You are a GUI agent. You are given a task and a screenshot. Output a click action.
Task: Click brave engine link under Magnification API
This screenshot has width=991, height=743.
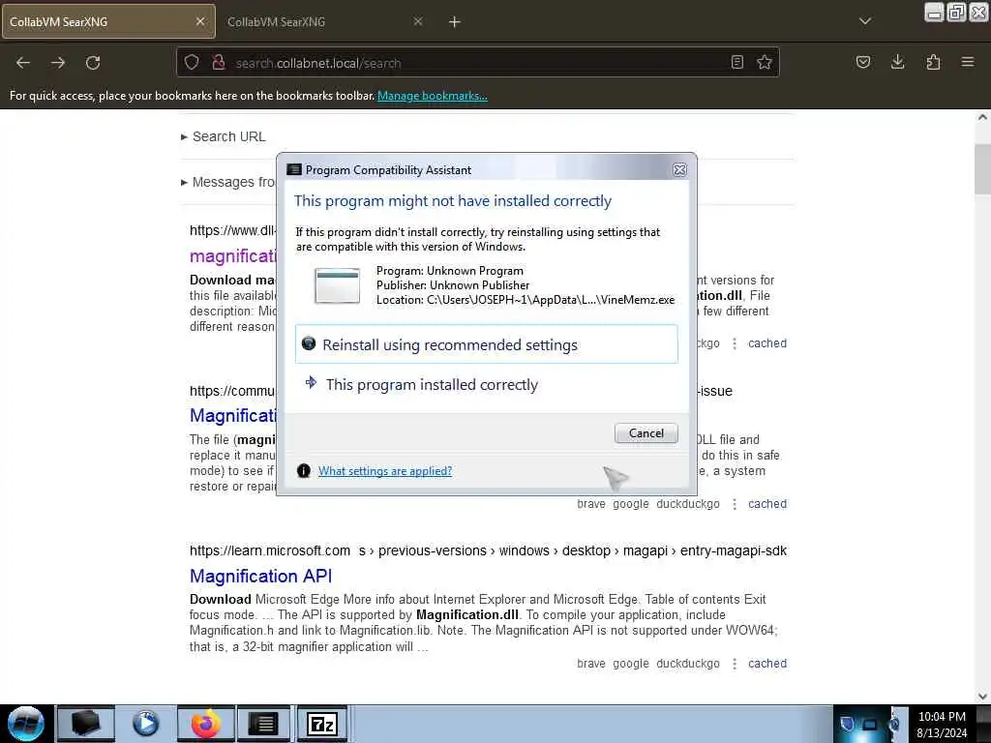[591, 664]
